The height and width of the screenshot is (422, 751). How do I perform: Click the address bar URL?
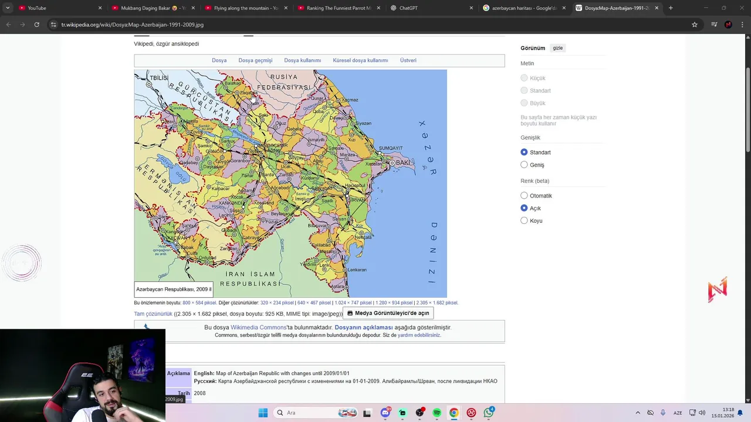coord(133,25)
